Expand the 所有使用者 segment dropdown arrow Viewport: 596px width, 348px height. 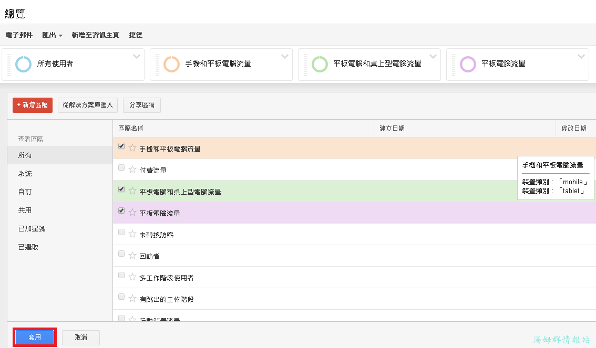tap(137, 56)
